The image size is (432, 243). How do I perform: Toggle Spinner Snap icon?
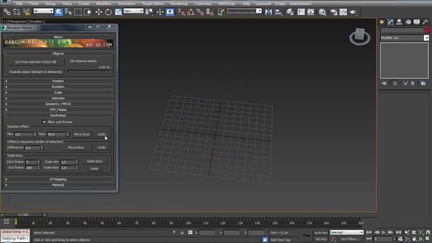point(210,12)
